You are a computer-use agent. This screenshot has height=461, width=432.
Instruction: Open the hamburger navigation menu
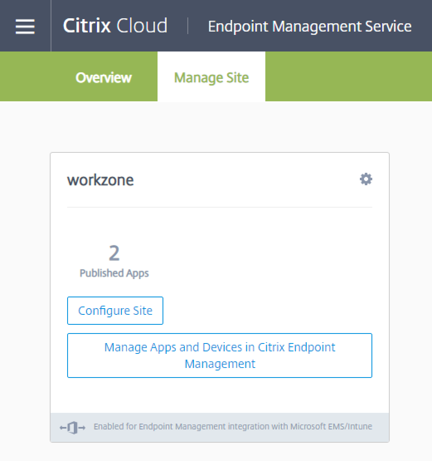click(25, 27)
